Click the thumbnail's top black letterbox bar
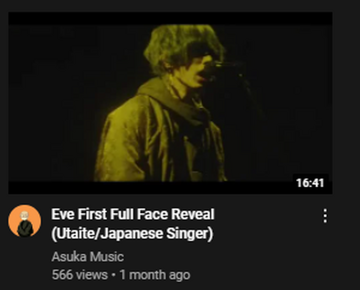This screenshot has width=360, height=290. (170, 19)
